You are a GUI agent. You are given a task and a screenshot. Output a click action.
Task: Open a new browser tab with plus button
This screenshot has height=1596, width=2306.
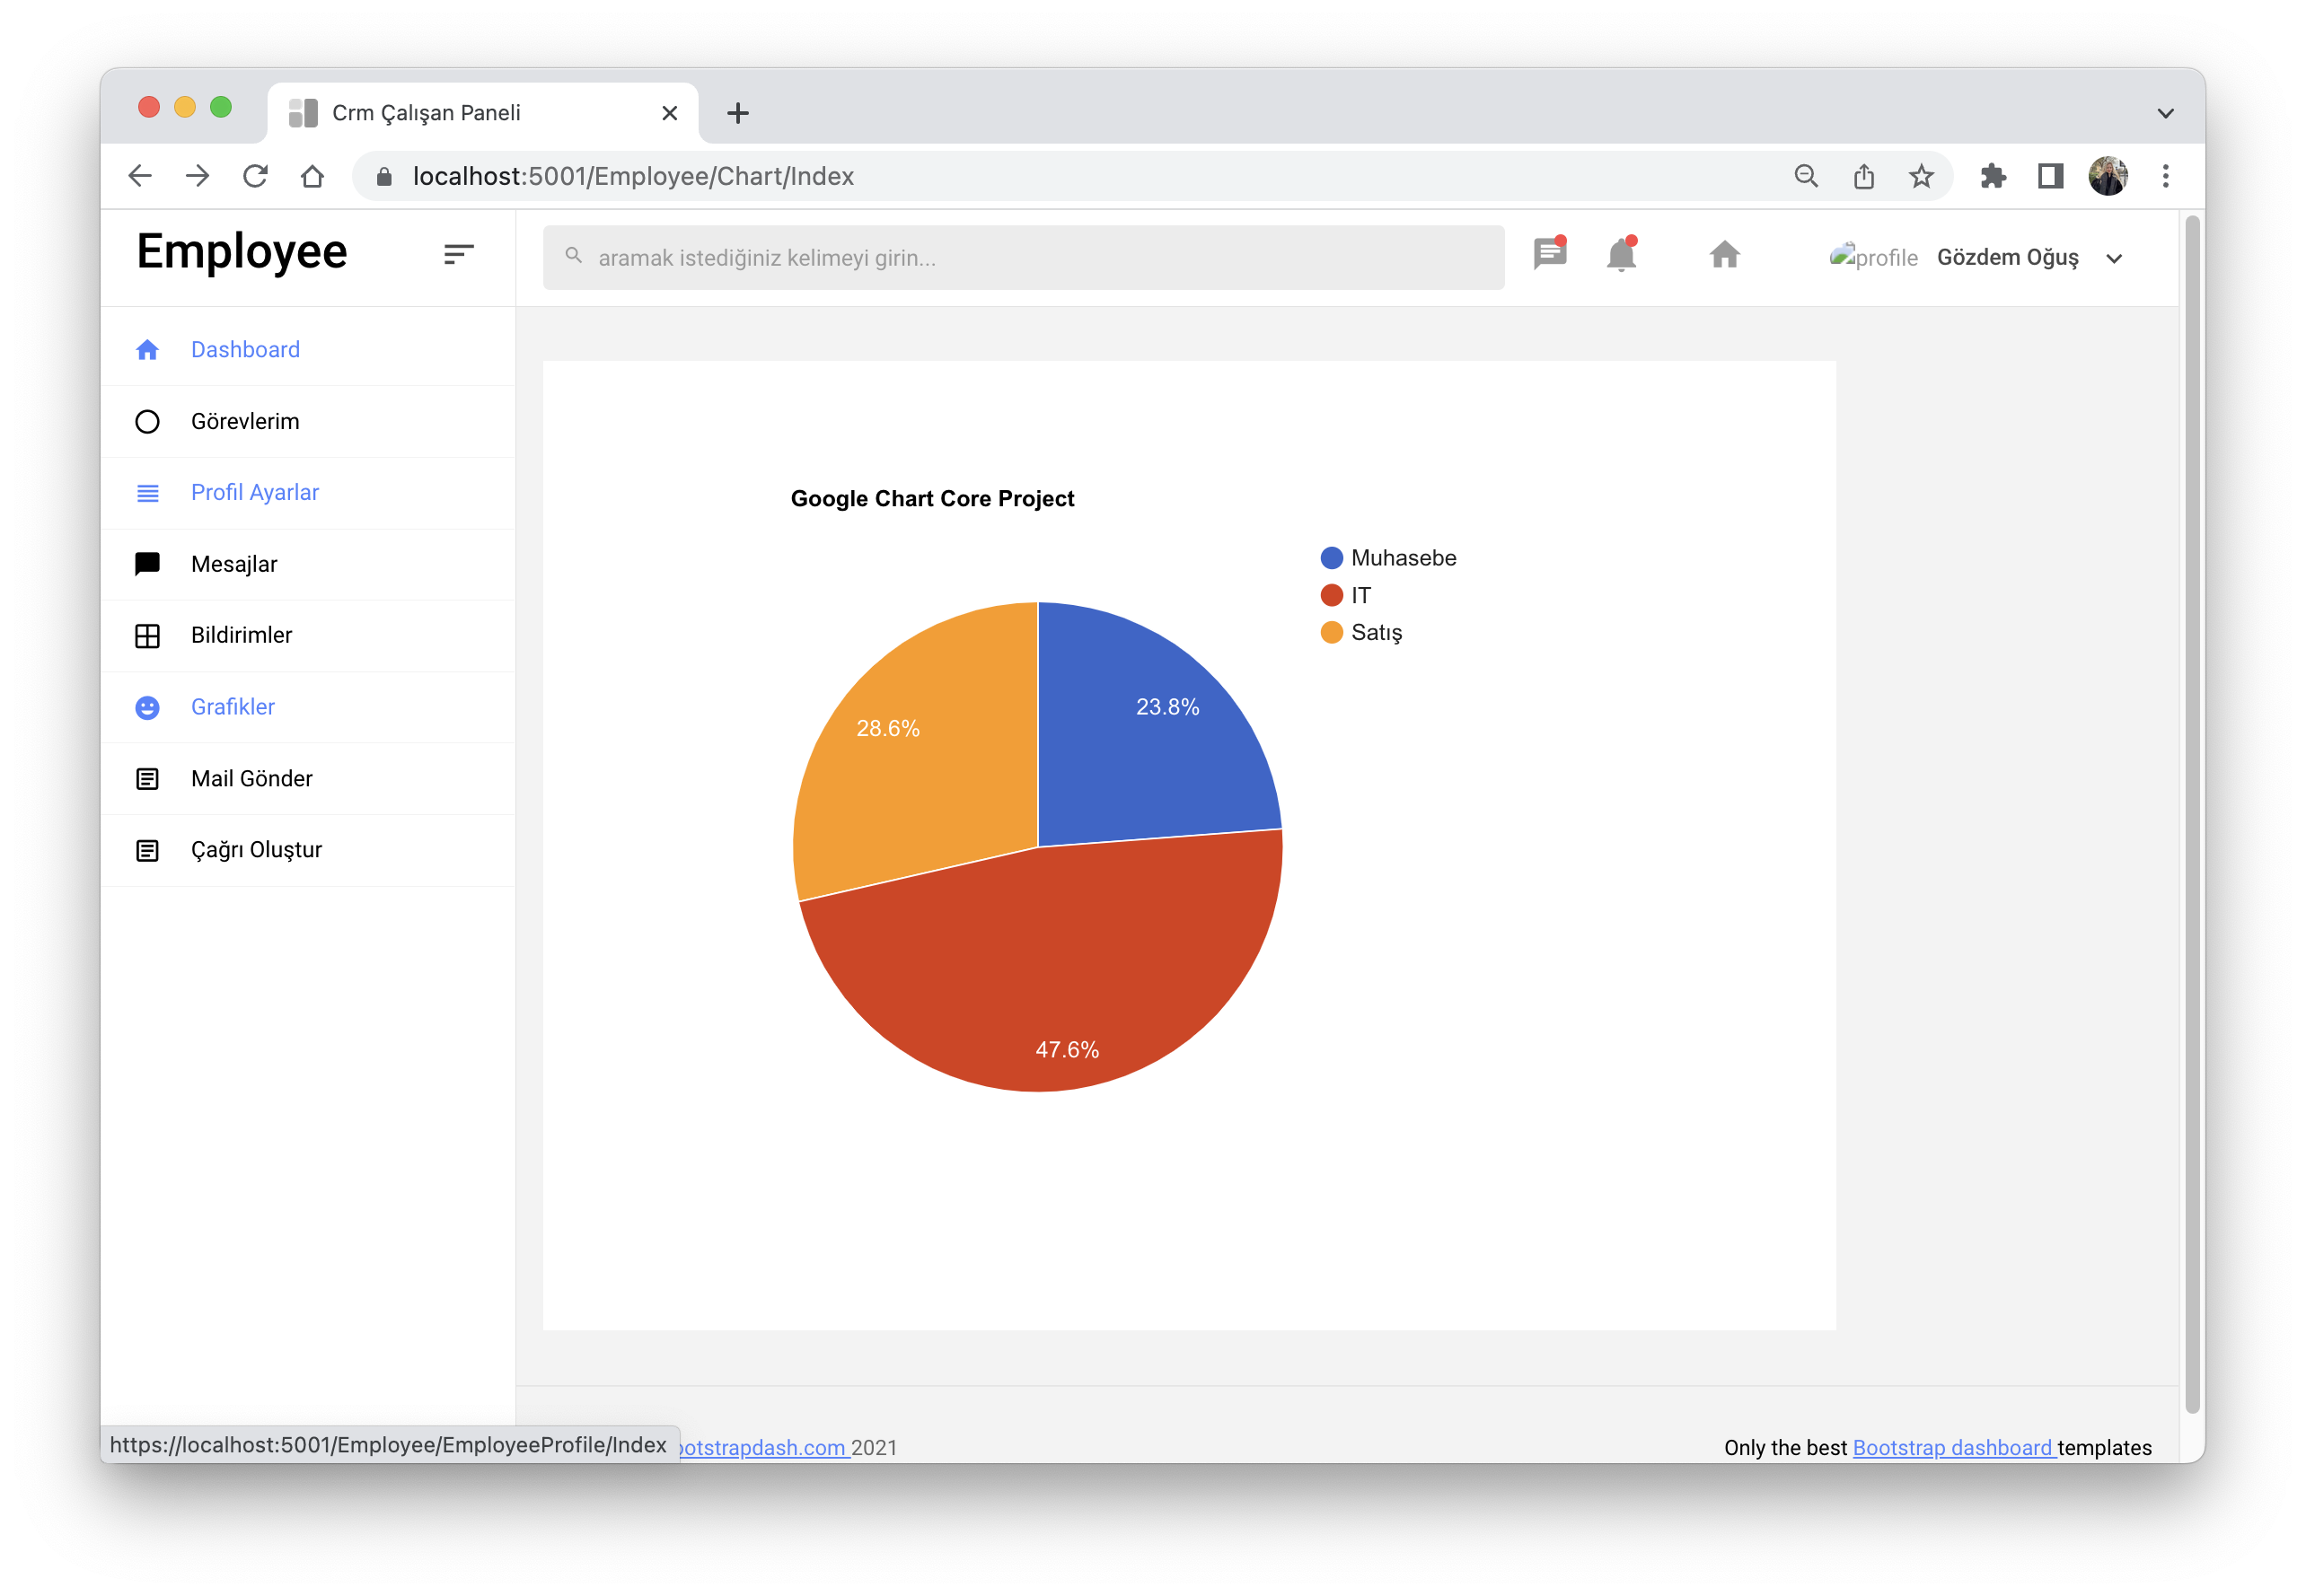click(x=737, y=113)
